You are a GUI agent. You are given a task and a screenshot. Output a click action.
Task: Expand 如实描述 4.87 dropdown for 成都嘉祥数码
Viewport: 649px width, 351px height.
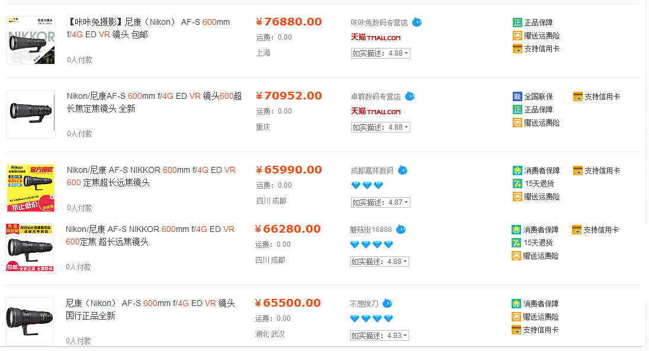pyautogui.click(x=380, y=202)
